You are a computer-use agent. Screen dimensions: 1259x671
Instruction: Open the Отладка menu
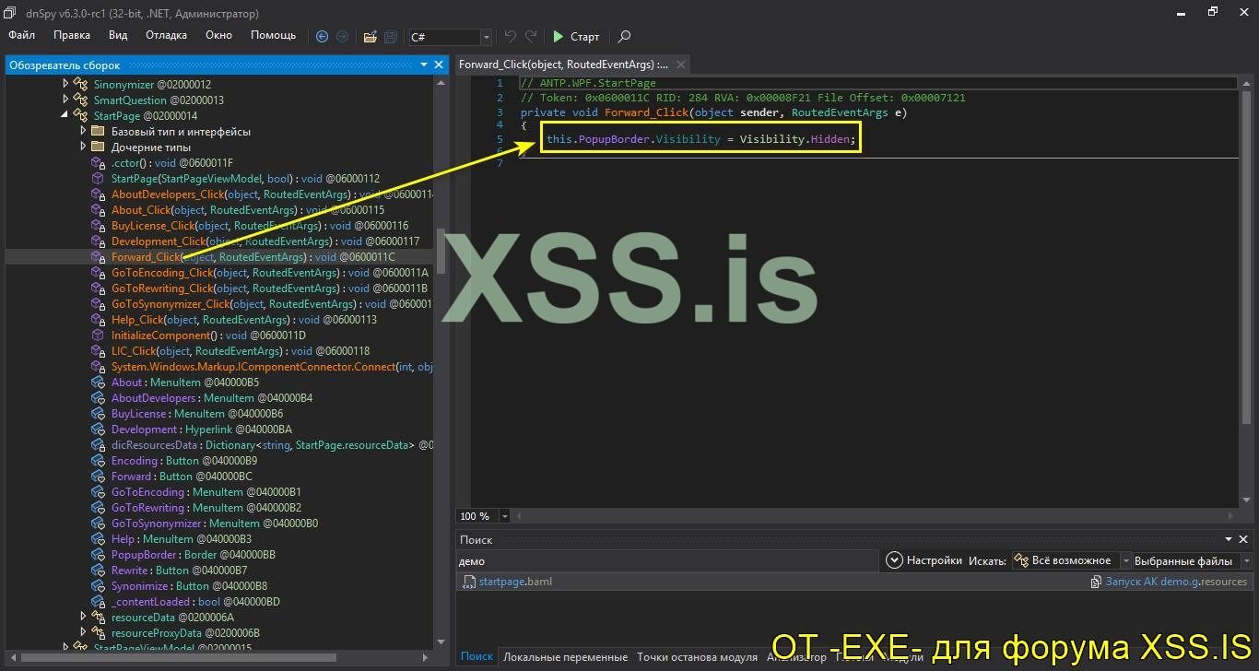(x=166, y=35)
